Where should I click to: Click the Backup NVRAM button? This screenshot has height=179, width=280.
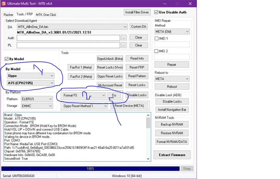[172, 125]
